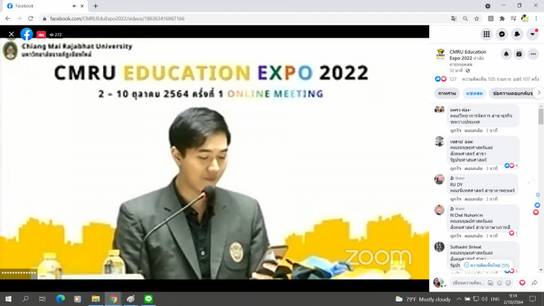
Task: Open Suthasini Siriwat's profile name
Action: 465,246
